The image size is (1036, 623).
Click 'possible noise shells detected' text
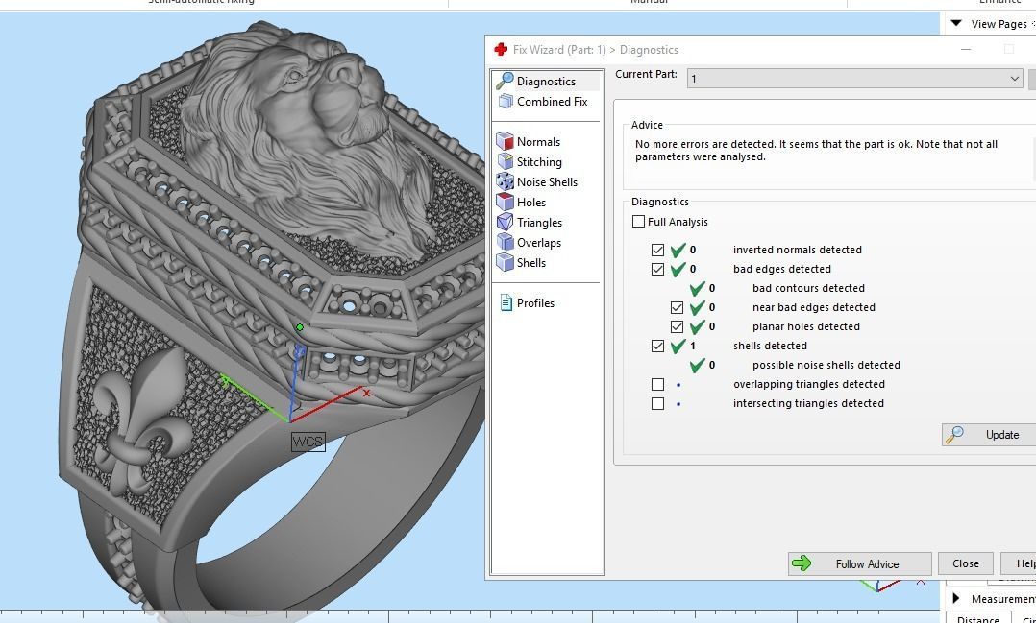click(826, 365)
